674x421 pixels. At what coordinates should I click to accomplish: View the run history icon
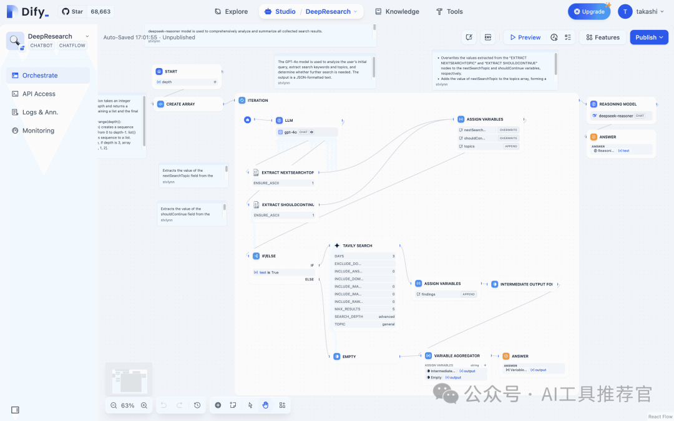point(554,37)
